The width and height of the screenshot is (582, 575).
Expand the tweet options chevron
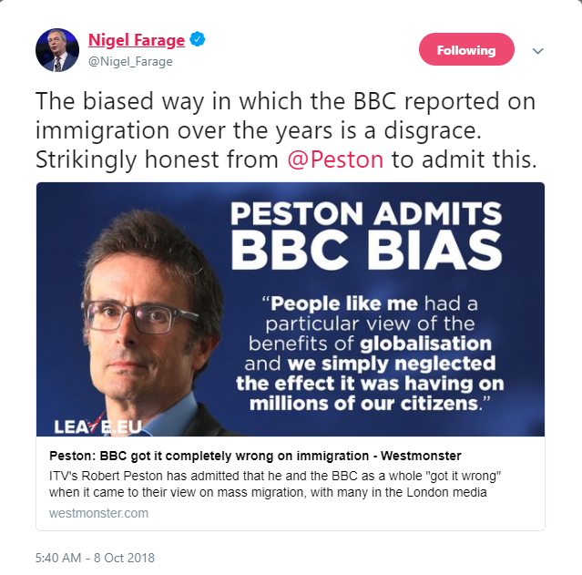[538, 50]
